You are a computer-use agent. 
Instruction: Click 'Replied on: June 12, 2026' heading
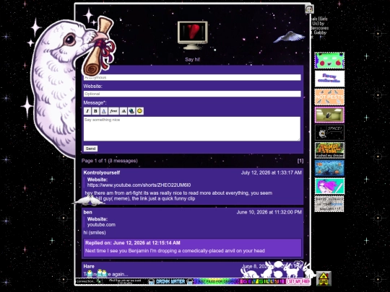coord(133,243)
